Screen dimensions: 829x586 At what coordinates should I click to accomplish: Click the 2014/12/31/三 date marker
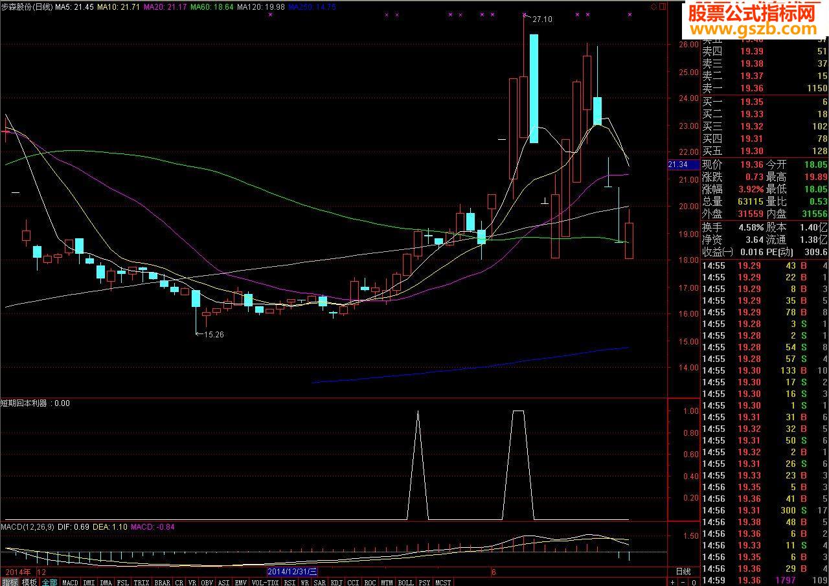pos(292,572)
